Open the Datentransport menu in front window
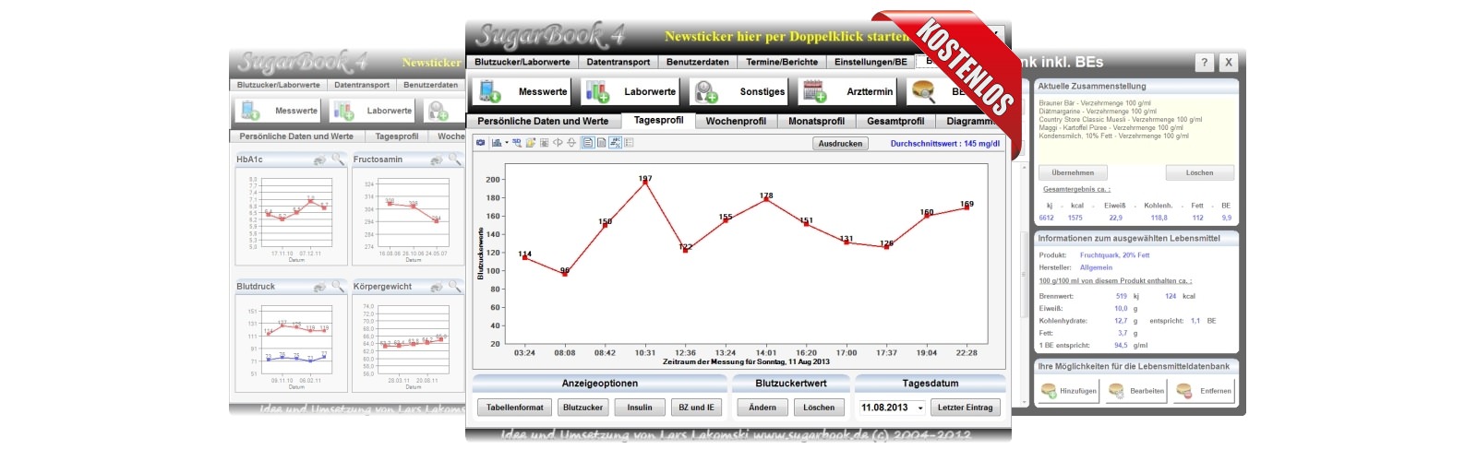 click(618, 62)
